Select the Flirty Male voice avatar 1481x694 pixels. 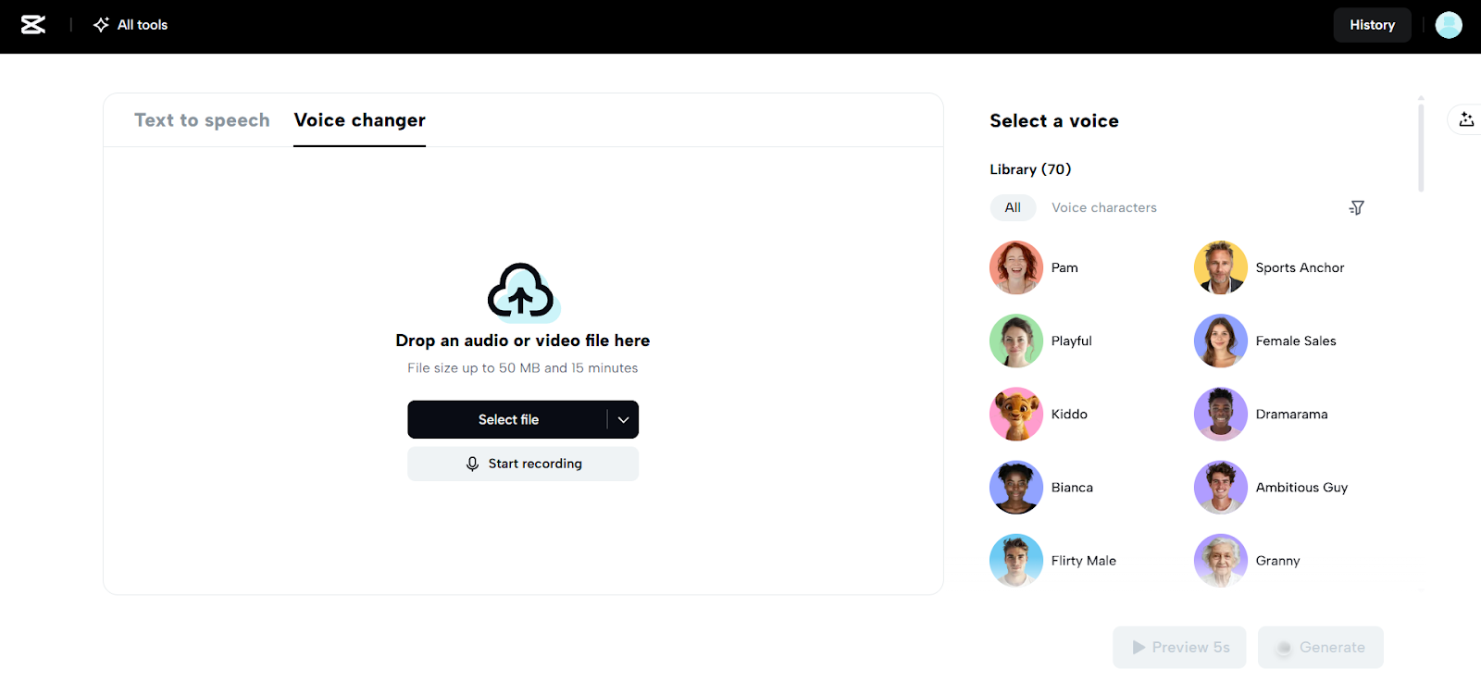(1016, 560)
